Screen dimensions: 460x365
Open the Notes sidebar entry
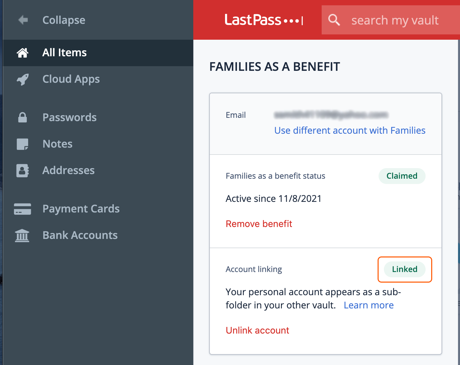tap(57, 144)
